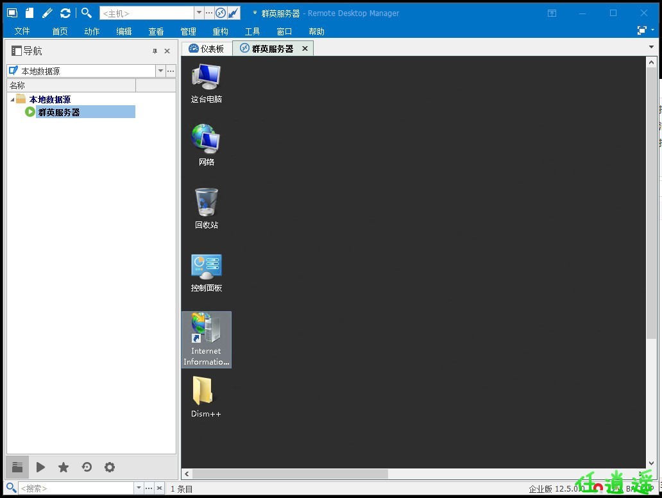This screenshot has width=662, height=498.
Task: Open the quick access toolbar customize arrow
Action: pyautogui.click(x=255, y=13)
